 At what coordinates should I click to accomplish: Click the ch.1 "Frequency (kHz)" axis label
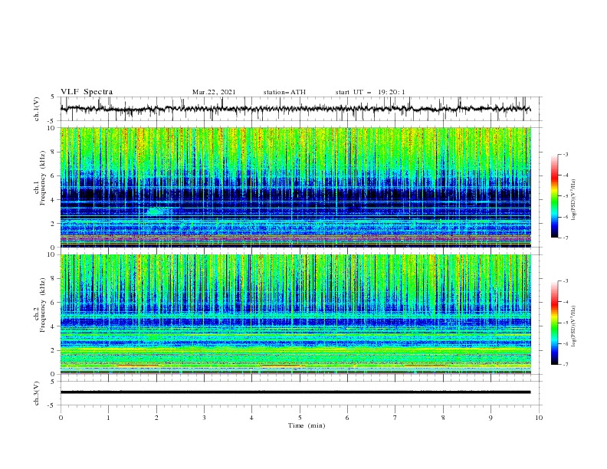tap(43, 179)
